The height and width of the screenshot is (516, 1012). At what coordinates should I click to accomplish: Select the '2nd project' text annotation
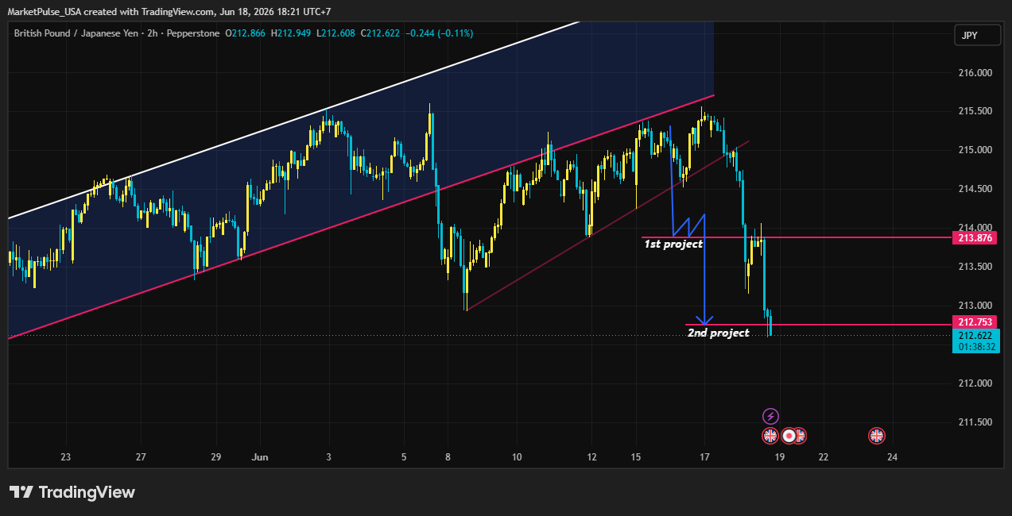point(719,333)
